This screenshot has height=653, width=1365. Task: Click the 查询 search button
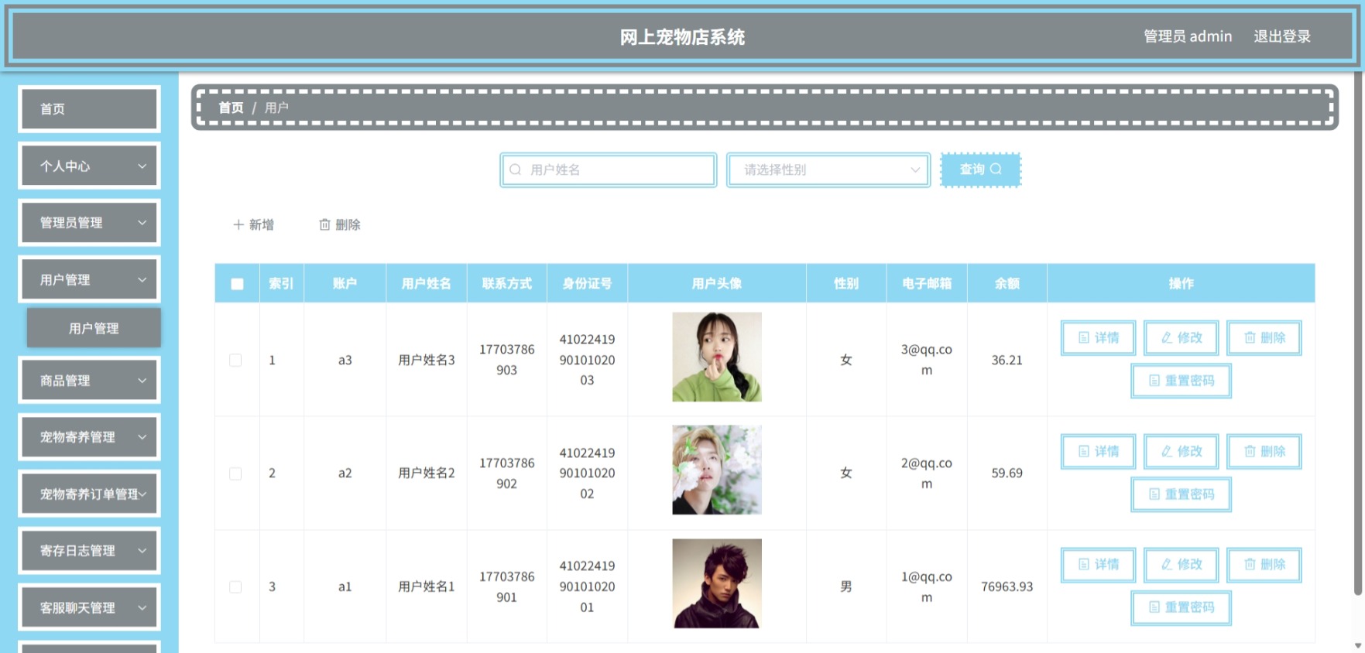coord(980,169)
